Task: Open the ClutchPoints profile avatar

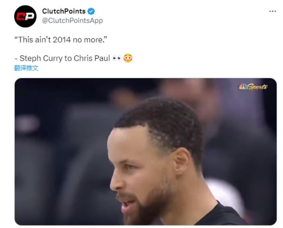Action: tap(25, 16)
